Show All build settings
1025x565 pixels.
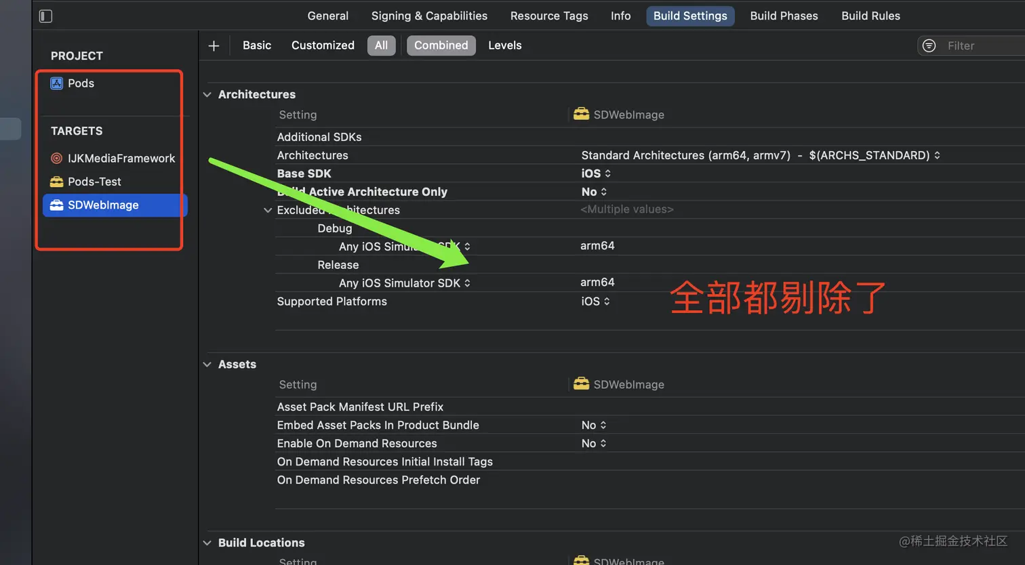pyautogui.click(x=382, y=45)
